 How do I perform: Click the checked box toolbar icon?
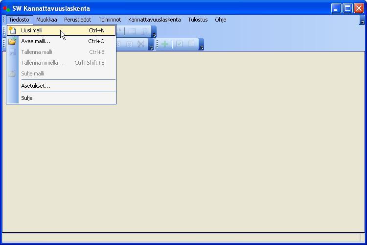179,44
